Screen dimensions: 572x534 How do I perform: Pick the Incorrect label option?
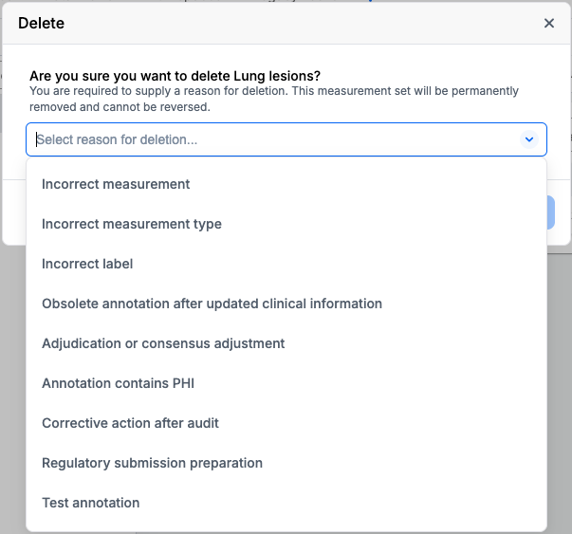[286, 264]
